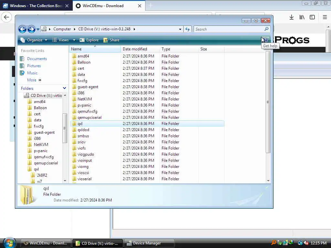Open the browser Downloads icon
The height and width of the screenshot is (248, 331).
[292, 17]
